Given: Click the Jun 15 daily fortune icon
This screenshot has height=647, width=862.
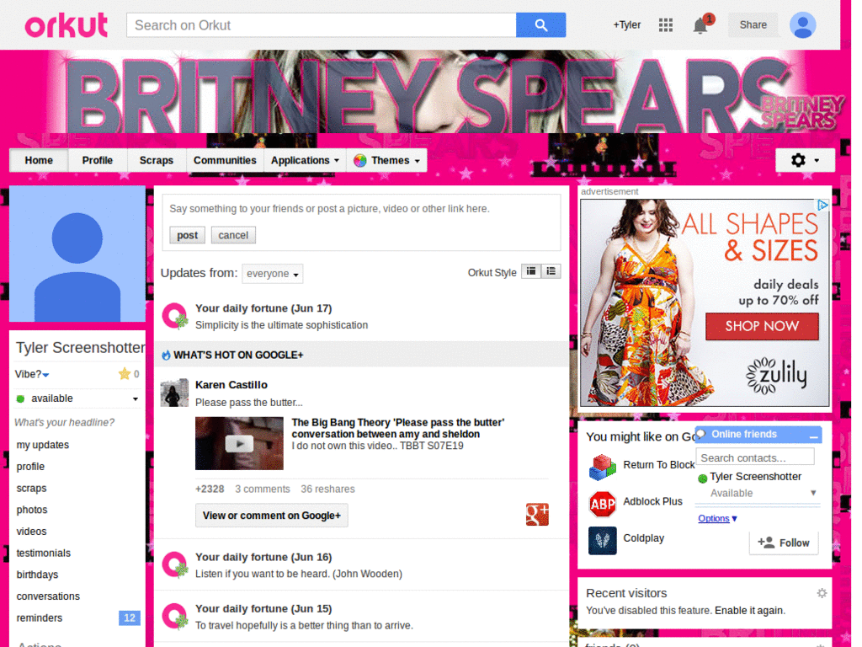Looking at the screenshot, I should coord(175,617).
